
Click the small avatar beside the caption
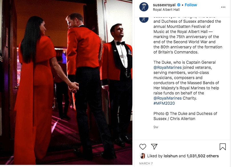coord(144,20)
